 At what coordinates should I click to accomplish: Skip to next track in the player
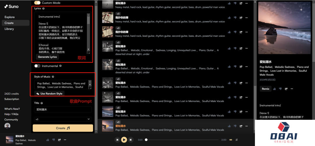coord(131,140)
